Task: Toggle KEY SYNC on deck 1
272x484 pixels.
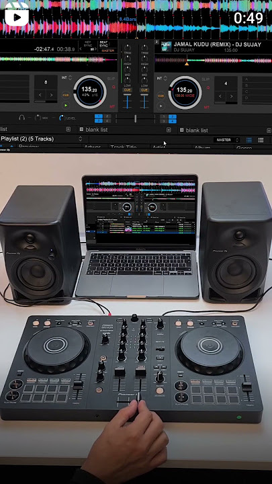Action: pos(87,44)
